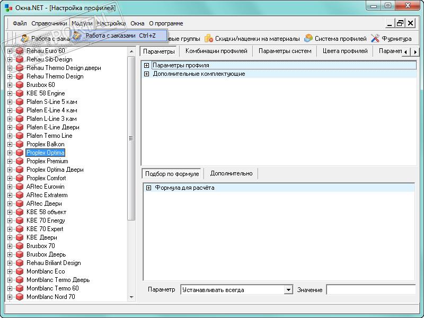Open the Настройка menu
Screen dimensions: 424x318
111,23
